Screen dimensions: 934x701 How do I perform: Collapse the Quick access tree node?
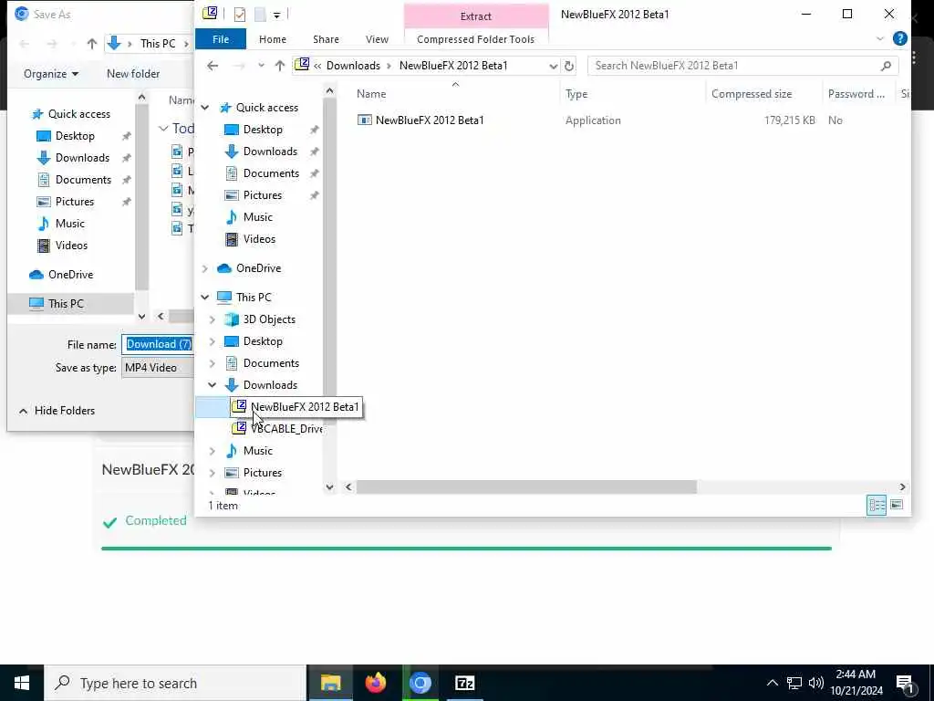click(205, 108)
